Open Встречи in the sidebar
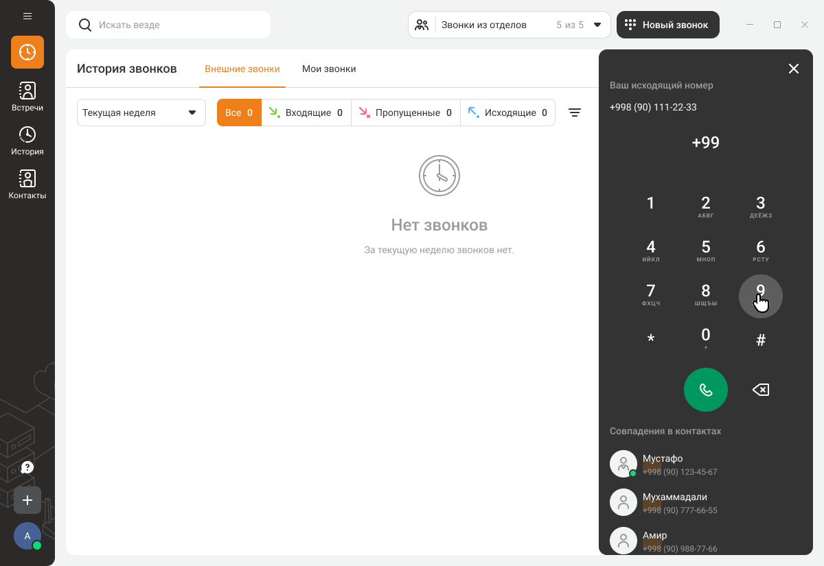 (27, 96)
